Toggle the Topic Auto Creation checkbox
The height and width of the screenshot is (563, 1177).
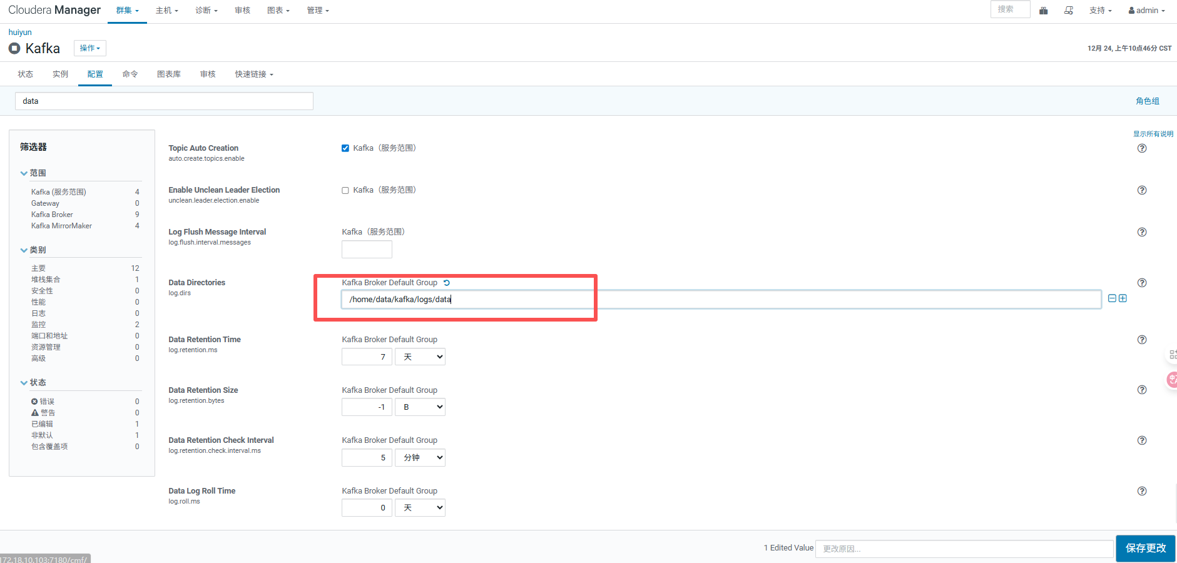[x=345, y=148]
